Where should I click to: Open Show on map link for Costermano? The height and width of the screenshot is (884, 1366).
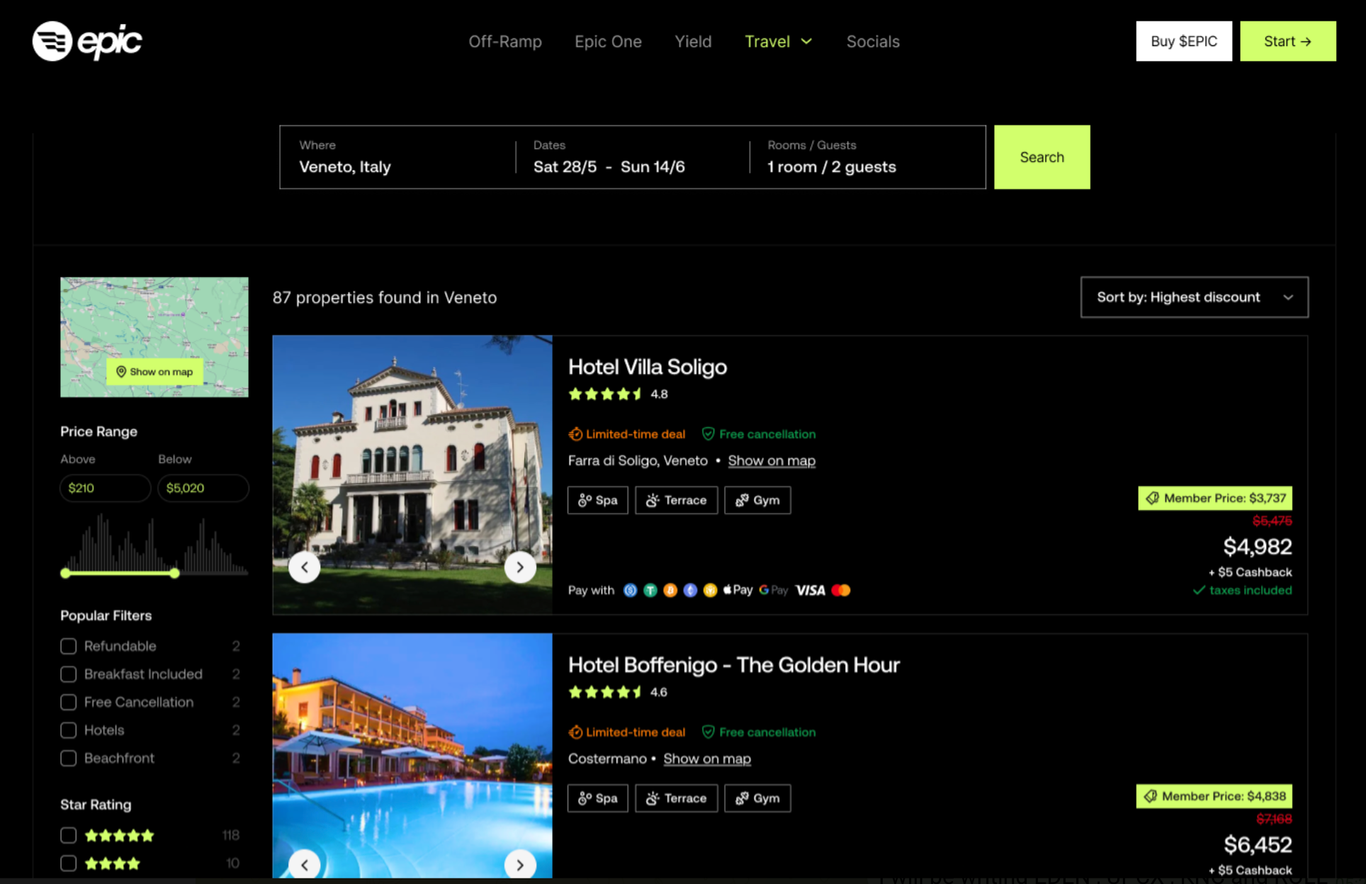click(x=707, y=759)
